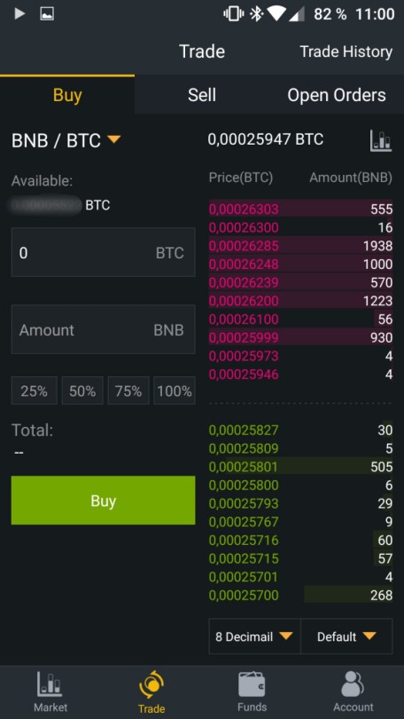Image resolution: width=404 pixels, height=719 pixels.
Task: Tap the play notification icon in status bar
Action: [19, 13]
